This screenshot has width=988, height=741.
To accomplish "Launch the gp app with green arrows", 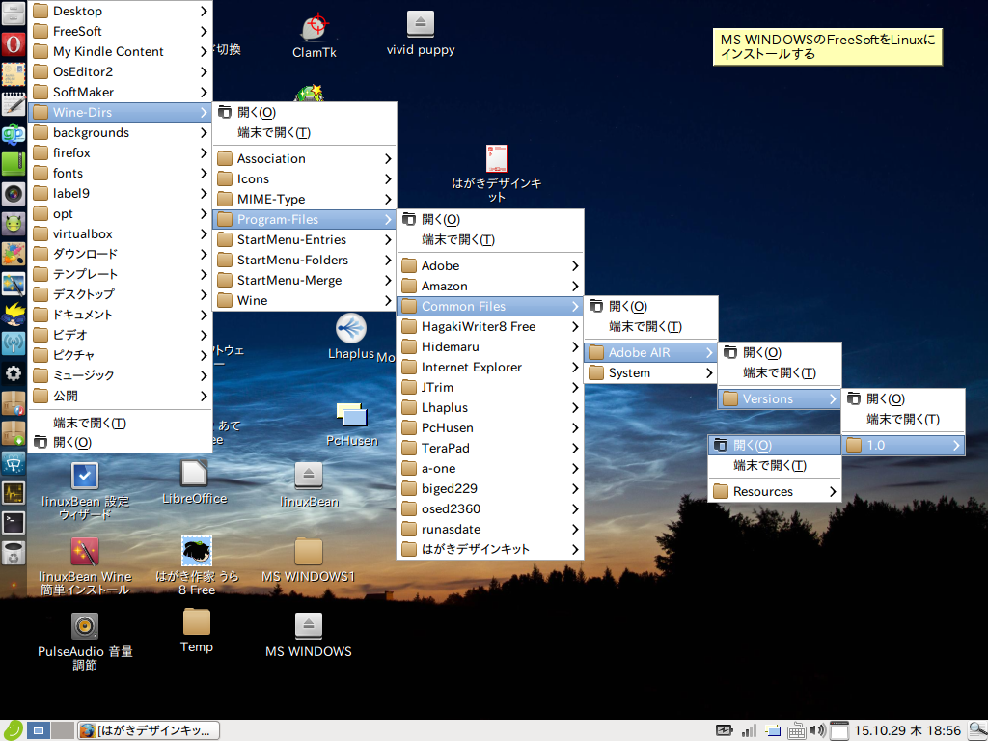I will [x=14, y=134].
